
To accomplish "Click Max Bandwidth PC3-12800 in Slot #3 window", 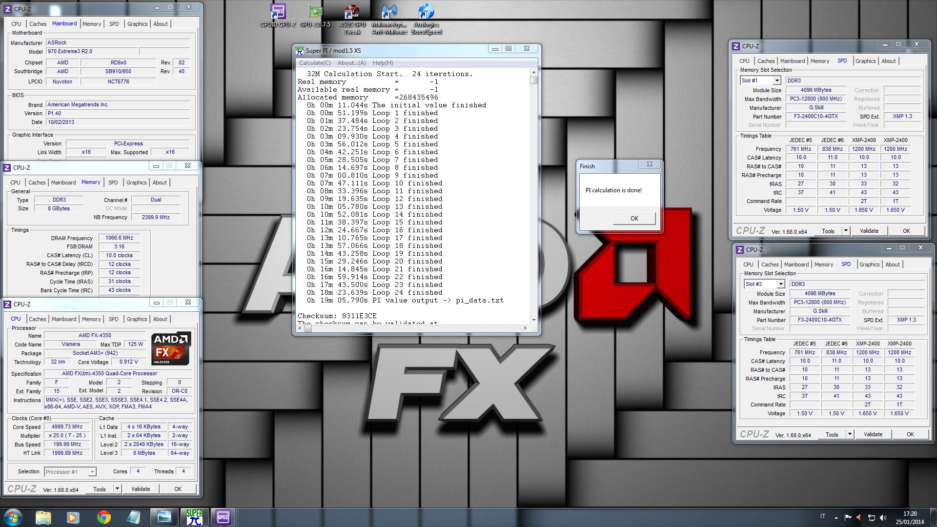I will coord(820,303).
